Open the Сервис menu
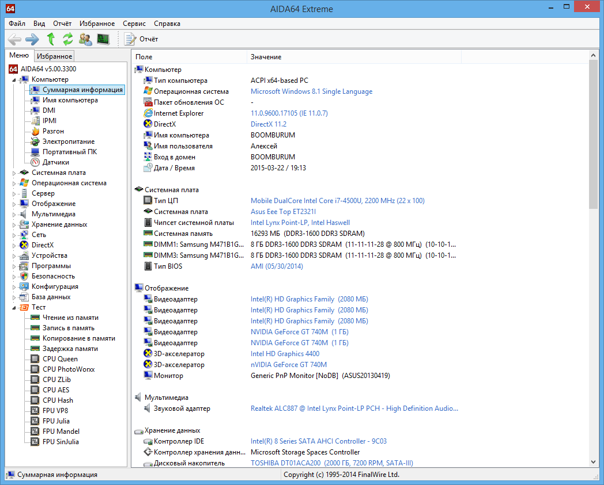Viewport: 604px width, 485px height. [x=134, y=24]
